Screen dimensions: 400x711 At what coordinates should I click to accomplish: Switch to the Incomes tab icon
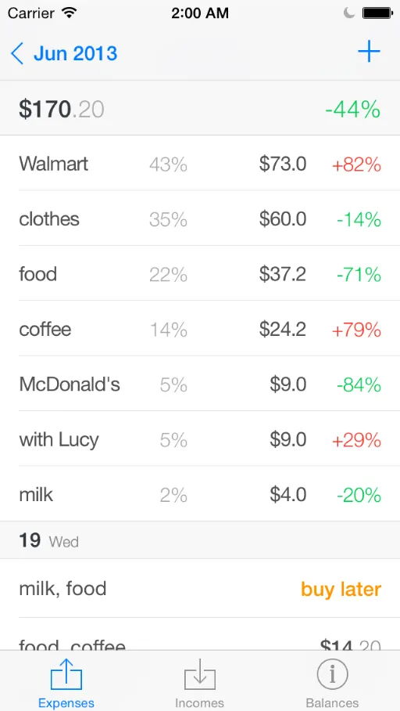point(199,675)
